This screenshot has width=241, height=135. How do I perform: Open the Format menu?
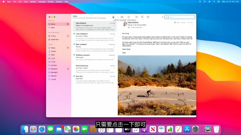pyautogui.click(x=51, y=2)
